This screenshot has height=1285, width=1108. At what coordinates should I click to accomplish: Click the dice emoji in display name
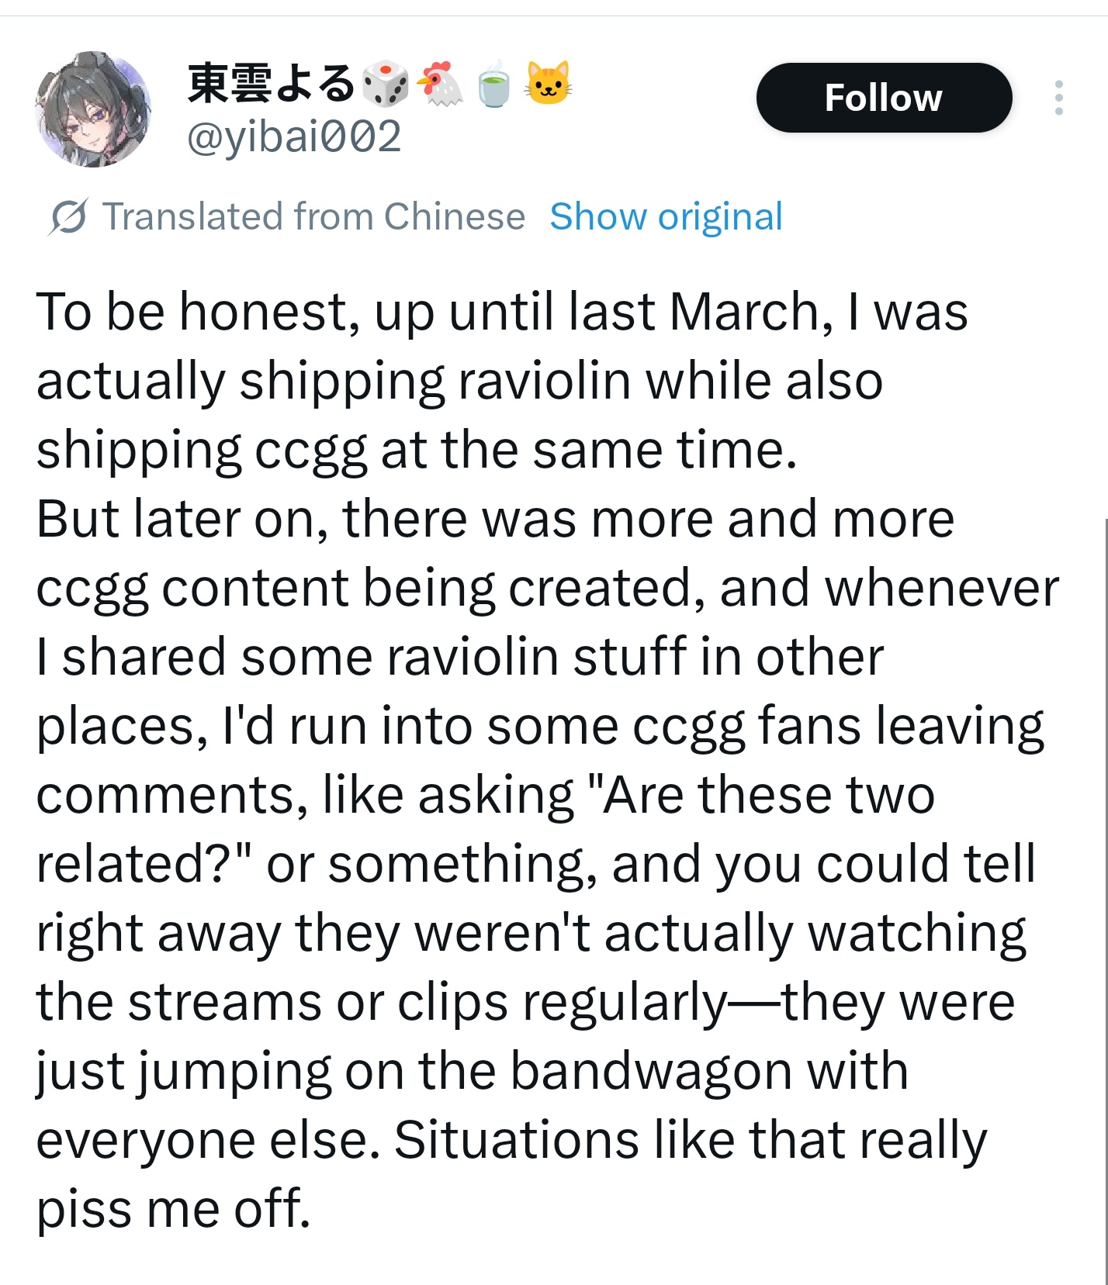point(386,83)
